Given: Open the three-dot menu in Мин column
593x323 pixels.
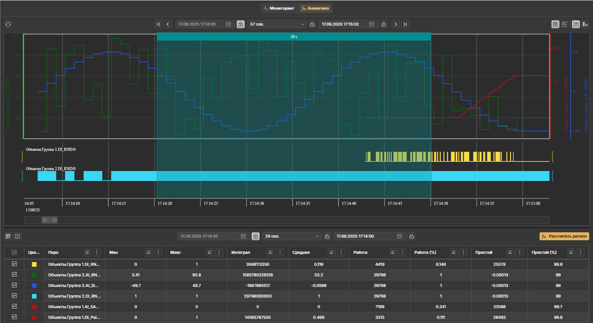Looking at the screenshot, I should point(158,252).
